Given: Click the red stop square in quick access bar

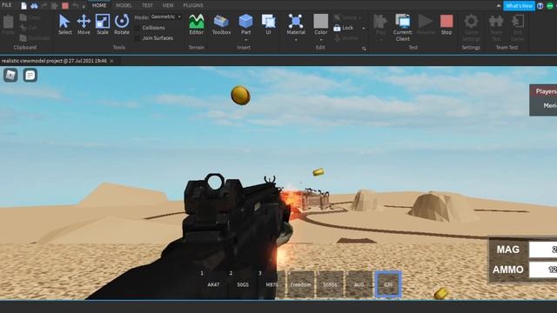Looking at the screenshot, I should (x=65, y=6).
